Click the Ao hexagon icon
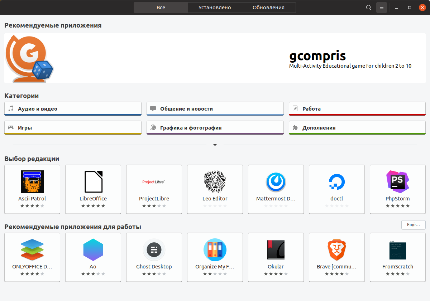 [93, 250]
